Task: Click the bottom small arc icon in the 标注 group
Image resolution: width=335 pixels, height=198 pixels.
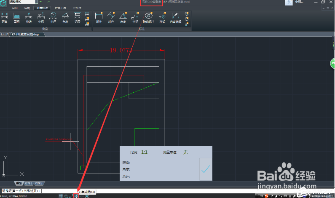Action: [x=187, y=24]
